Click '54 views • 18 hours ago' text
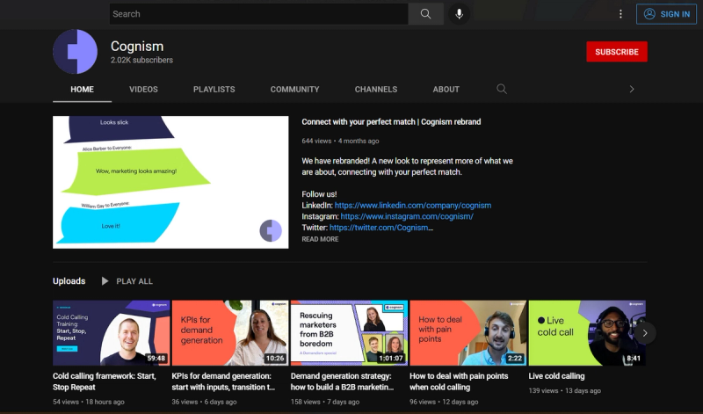This screenshot has height=414, width=703. [x=89, y=402]
